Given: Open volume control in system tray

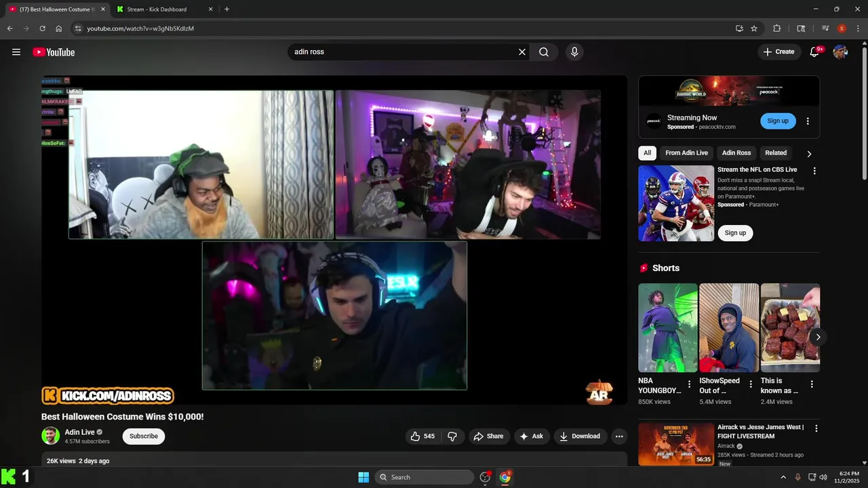Looking at the screenshot, I should (x=823, y=477).
